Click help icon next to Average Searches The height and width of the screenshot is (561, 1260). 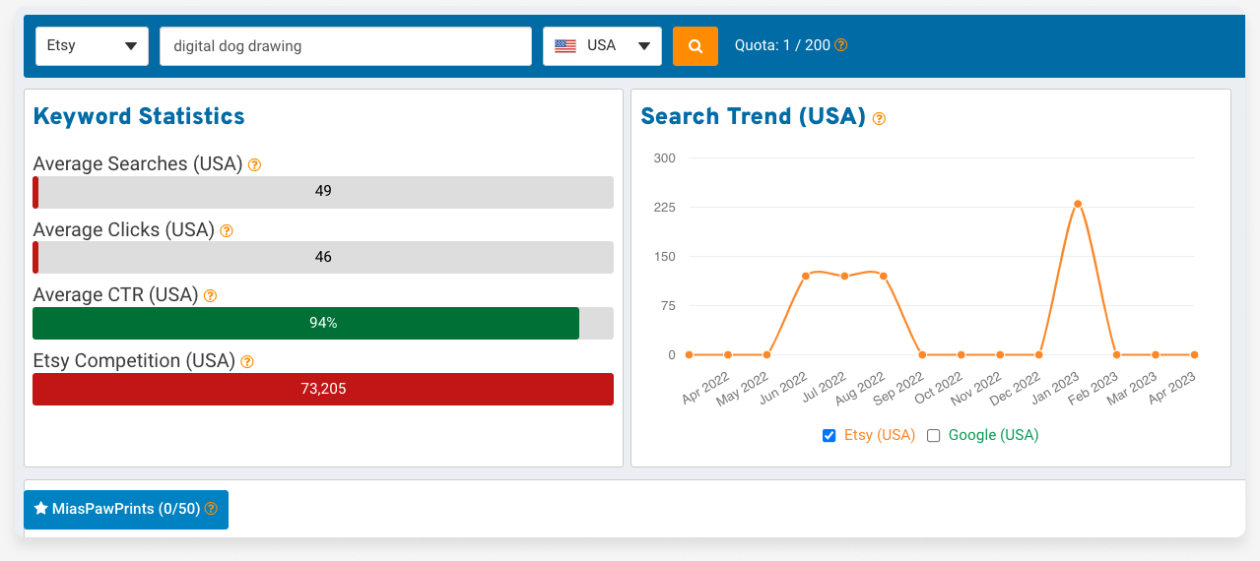coord(254,164)
